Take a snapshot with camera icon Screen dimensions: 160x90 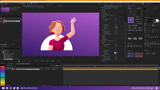tap(53, 61)
